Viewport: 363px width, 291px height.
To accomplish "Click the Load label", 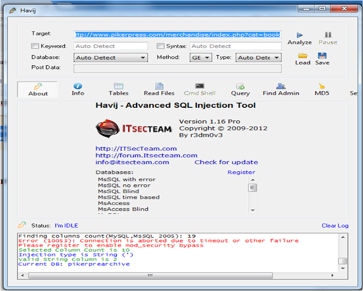I will pyautogui.click(x=302, y=62).
